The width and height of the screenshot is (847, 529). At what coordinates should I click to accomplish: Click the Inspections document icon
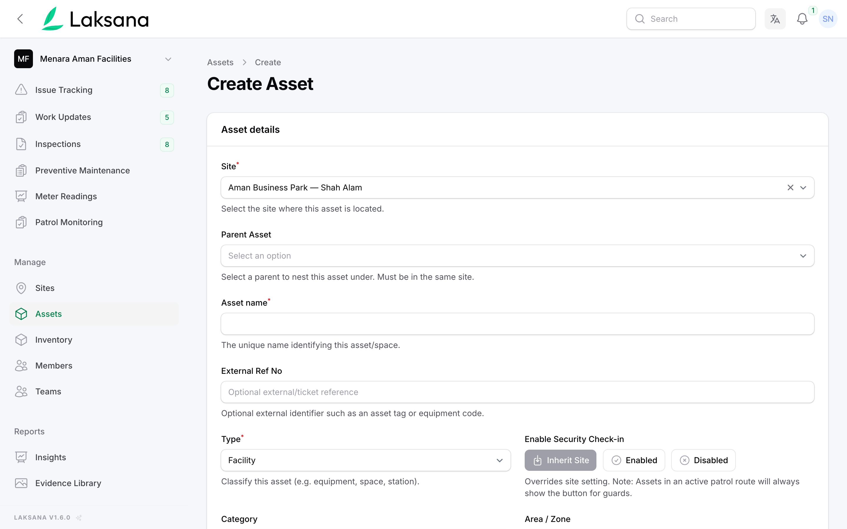[x=21, y=144]
